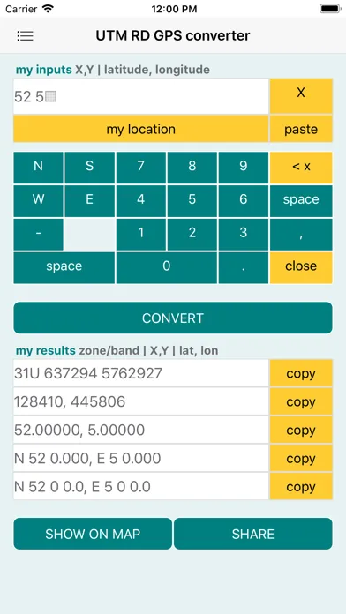Select the decimal result '52.00000, 5.00000'

pyautogui.click(x=141, y=430)
